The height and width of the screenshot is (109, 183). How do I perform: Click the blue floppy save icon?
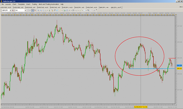67,10
